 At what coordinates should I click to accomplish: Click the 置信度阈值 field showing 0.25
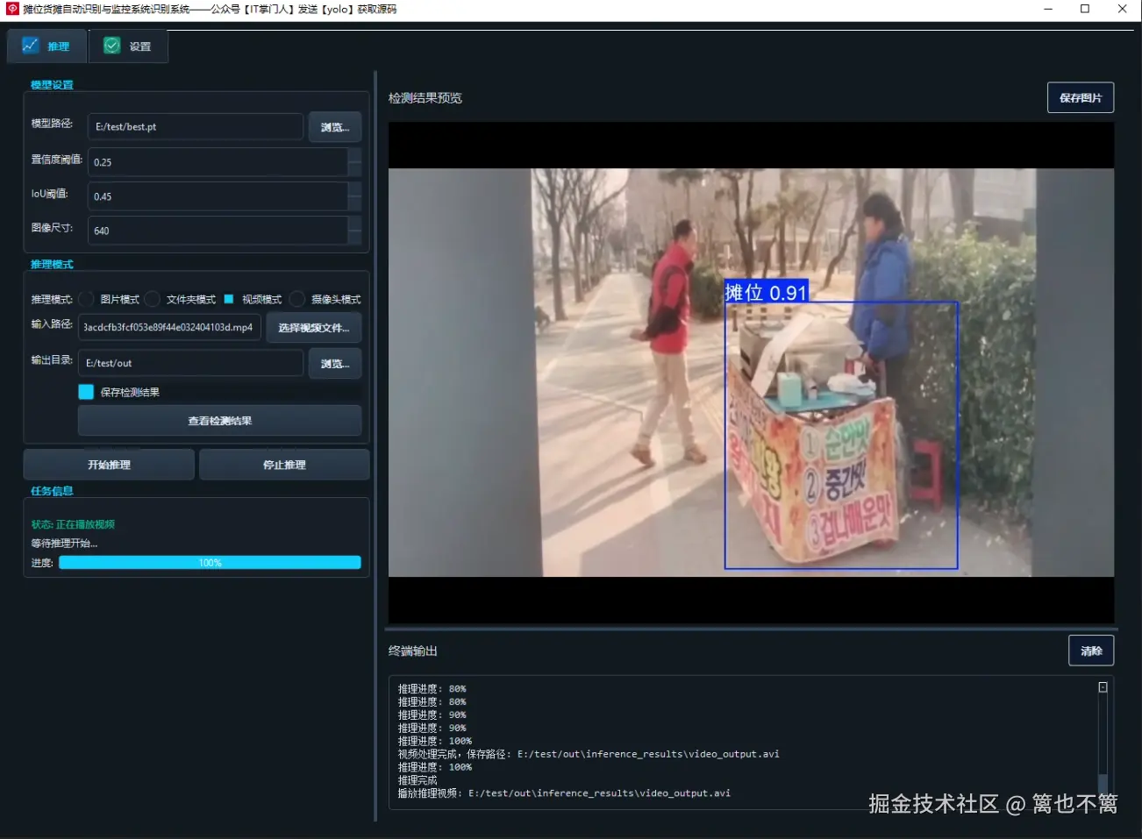pos(218,162)
